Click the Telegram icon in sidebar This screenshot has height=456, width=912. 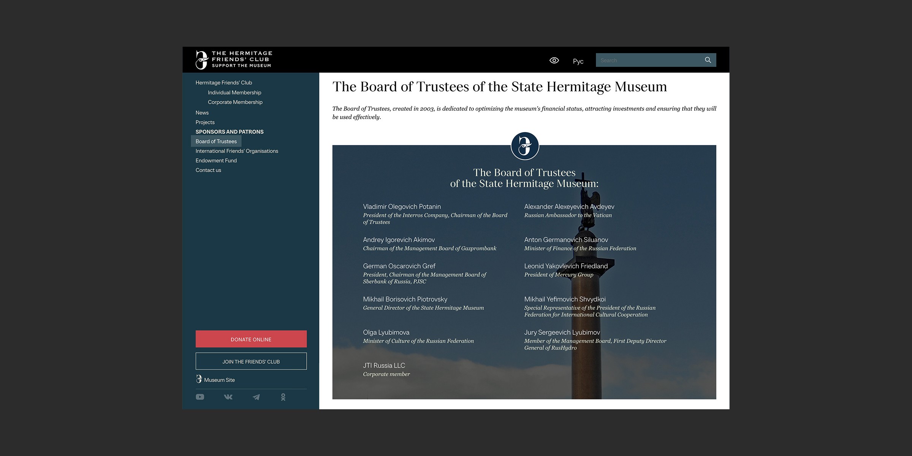pos(256,397)
